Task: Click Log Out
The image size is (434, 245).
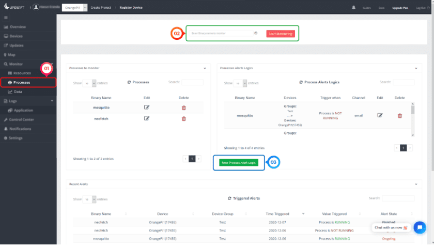Action: [x=423, y=8]
